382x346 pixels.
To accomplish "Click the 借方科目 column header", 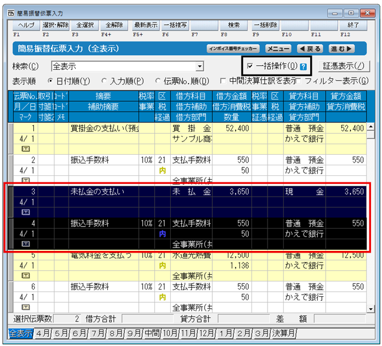I will (x=191, y=96).
